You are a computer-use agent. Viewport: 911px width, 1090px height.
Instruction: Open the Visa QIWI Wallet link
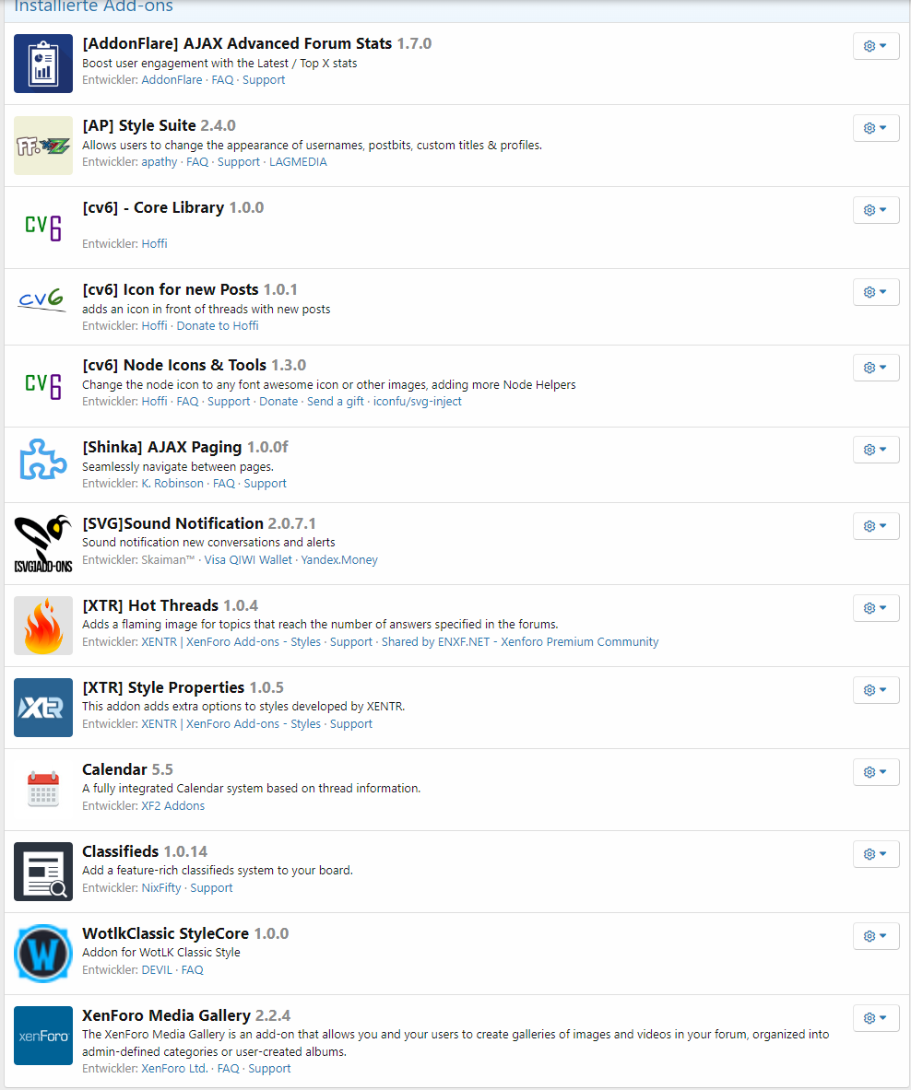pyautogui.click(x=247, y=560)
